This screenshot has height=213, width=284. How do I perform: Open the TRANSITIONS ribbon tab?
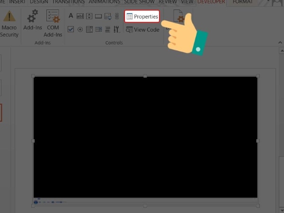coord(69,2)
